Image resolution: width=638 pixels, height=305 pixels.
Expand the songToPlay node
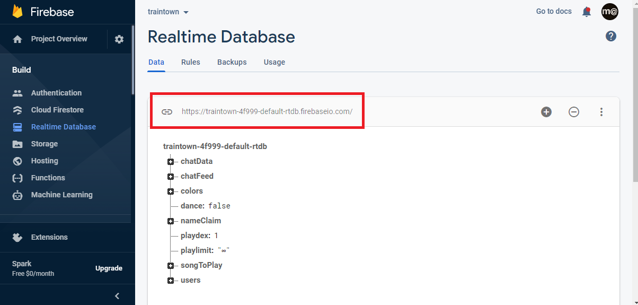(171, 266)
